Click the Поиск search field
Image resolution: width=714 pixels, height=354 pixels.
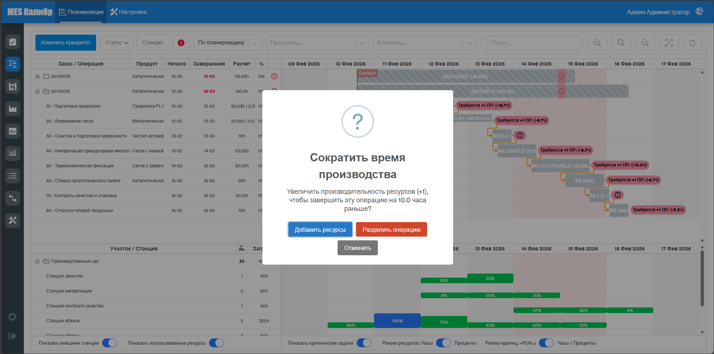coord(532,43)
